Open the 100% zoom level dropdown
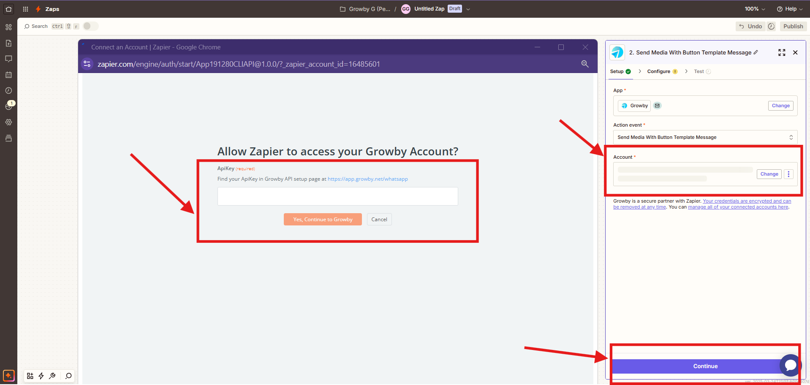 [755, 9]
